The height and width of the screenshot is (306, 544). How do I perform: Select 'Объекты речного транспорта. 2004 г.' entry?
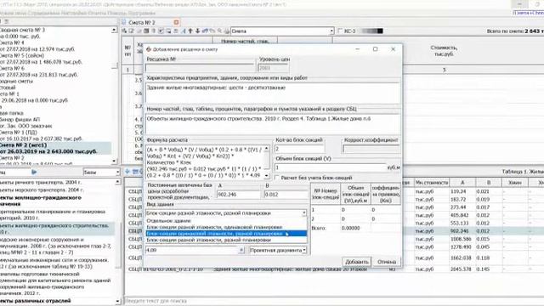pyautogui.click(x=41, y=182)
